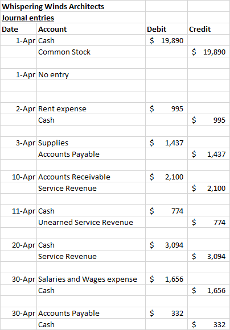Select the Cash cell dated 20-Apr

click(91, 245)
